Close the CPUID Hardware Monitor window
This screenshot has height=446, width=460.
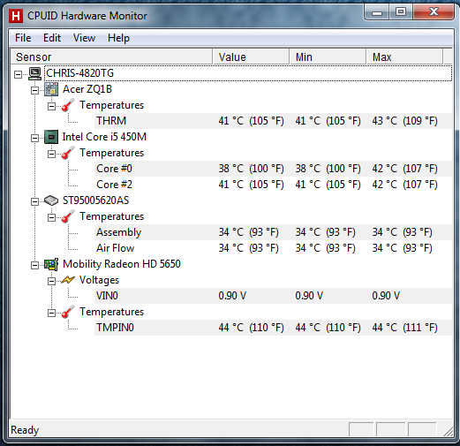pos(434,12)
